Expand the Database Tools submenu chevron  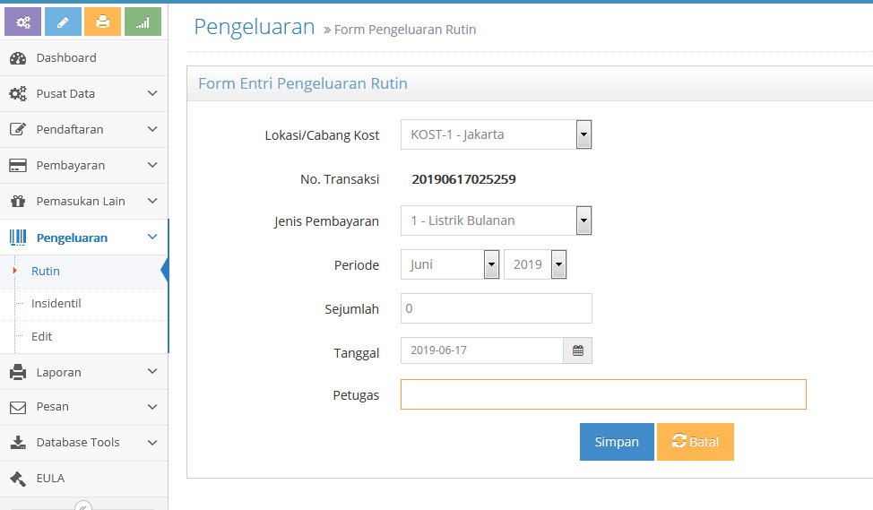point(152,443)
